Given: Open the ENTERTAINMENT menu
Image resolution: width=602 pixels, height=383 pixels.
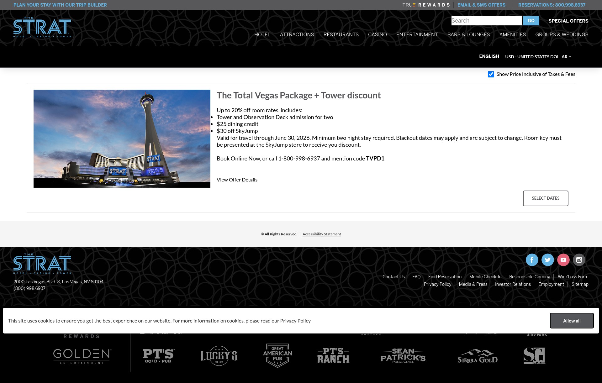Looking at the screenshot, I should [417, 34].
